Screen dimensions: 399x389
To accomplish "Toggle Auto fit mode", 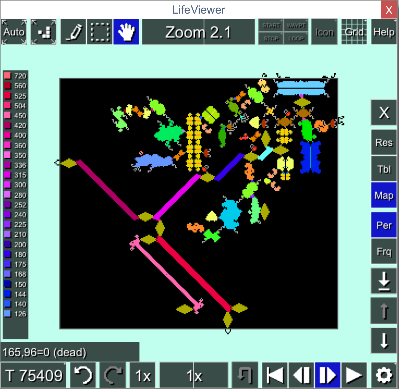I will click(14, 32).
